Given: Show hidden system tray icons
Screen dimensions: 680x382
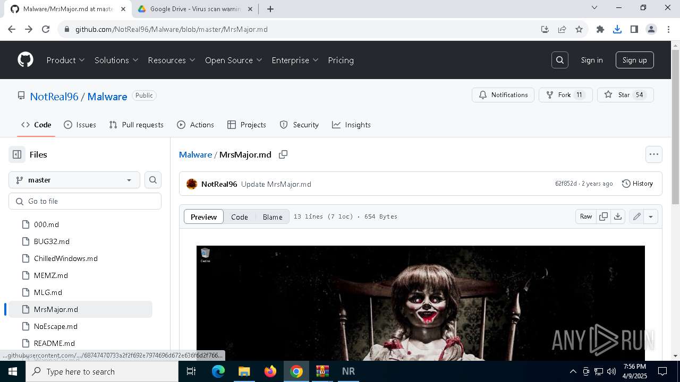Looking at the screenshot, I should pyautogui.click(x=573, y=371).
